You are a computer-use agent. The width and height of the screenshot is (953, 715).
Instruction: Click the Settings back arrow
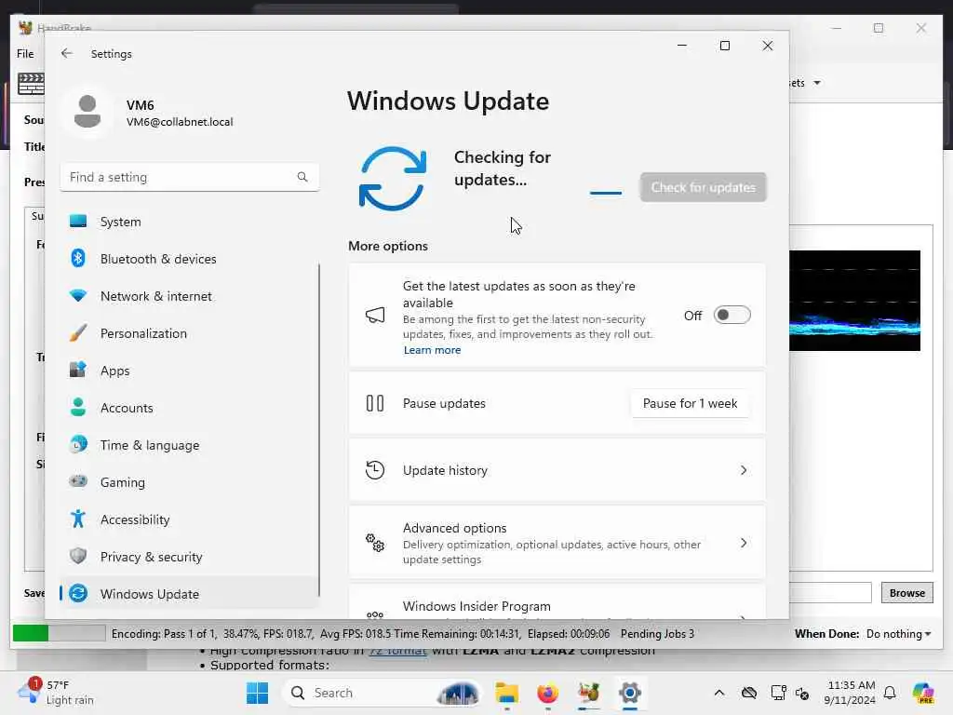tap(67, 53)
